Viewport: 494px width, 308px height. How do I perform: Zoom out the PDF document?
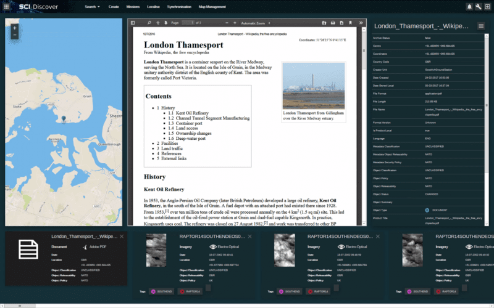tap(227, 23)
